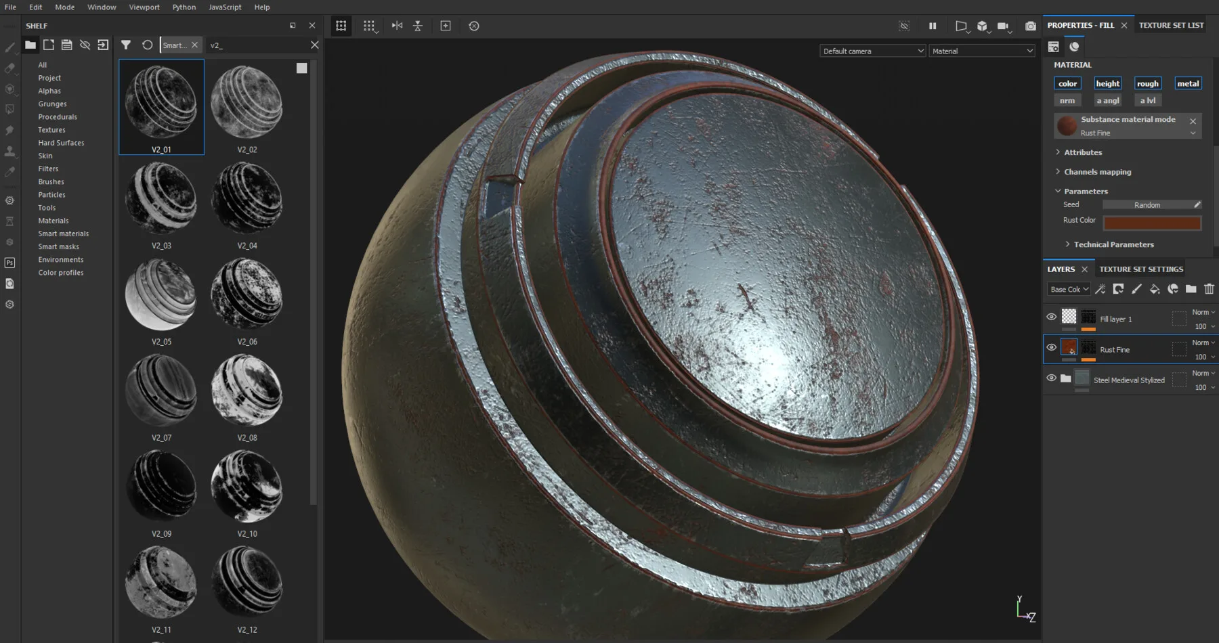
Task: Toggle the rough material channel
Action: [1148, 83]
